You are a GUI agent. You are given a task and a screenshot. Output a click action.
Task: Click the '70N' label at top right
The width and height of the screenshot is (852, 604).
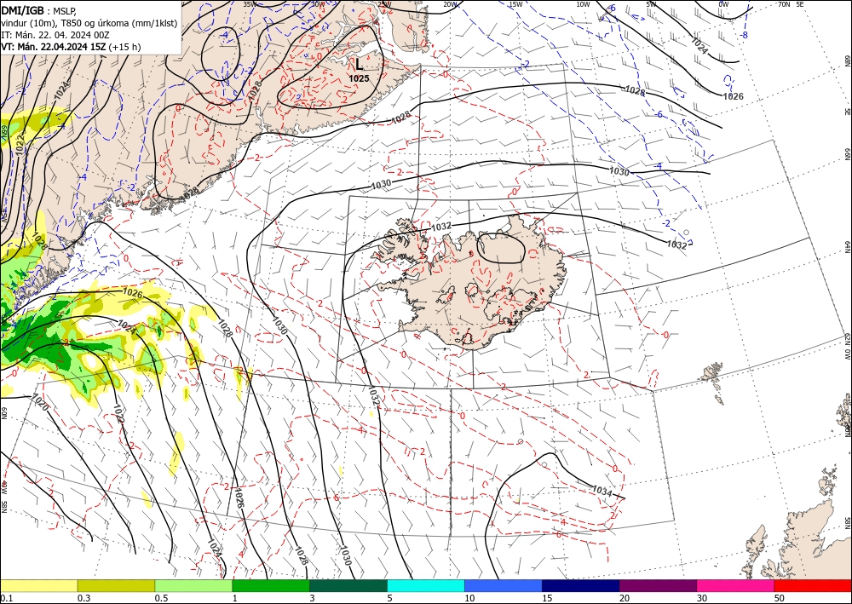(x=784, y=4)
